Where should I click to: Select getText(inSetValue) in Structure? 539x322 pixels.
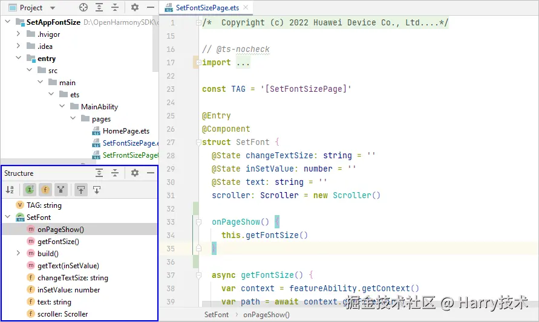[x=68, y=266]
